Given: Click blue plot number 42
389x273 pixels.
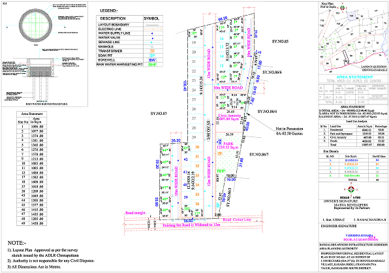Looking at the screenshot, I should tap(185, 159).
